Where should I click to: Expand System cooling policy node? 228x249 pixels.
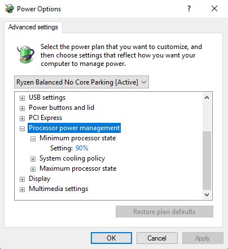click(33, 159)
